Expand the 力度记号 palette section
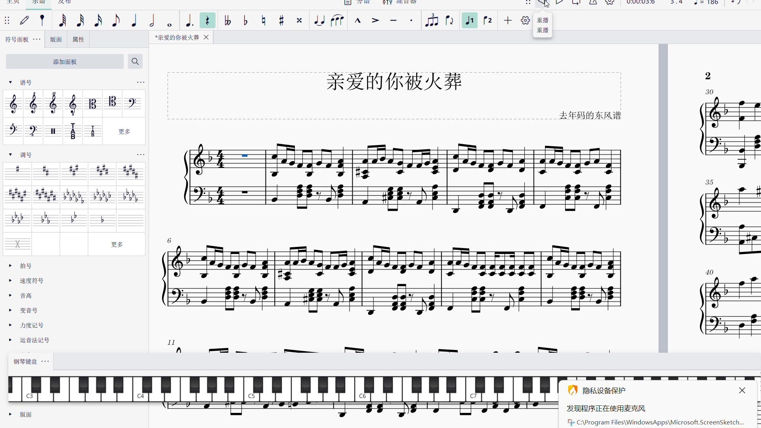 [x=32, y=325]
